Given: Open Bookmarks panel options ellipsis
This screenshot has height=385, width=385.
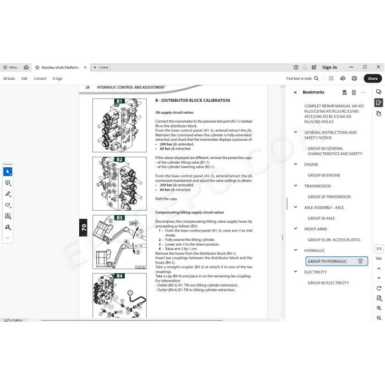Looking at the screenshot, I should (x=363, y=92).
